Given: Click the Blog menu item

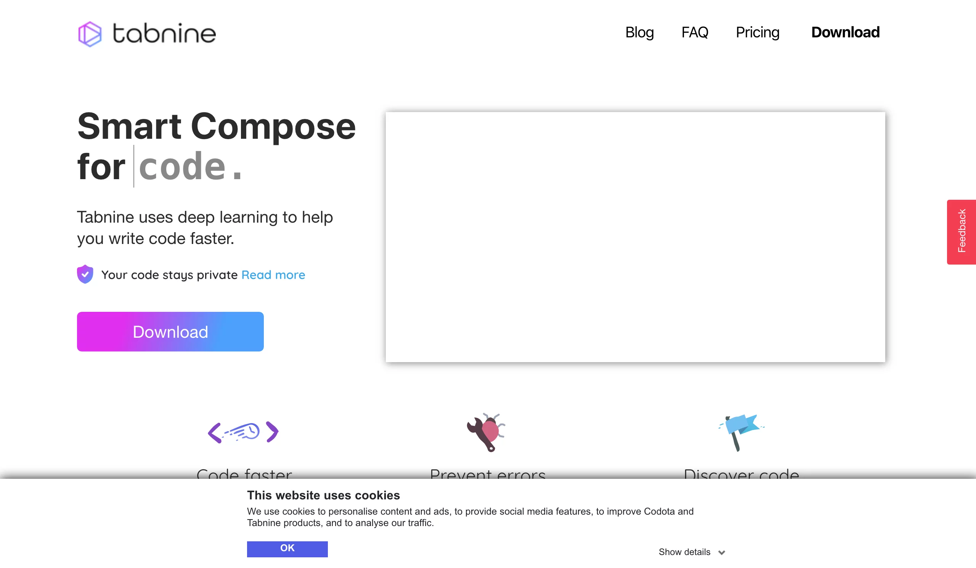Looking at the screenshot, I should point(639,31).
